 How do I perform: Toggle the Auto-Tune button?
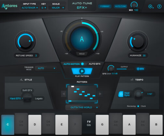120,6
